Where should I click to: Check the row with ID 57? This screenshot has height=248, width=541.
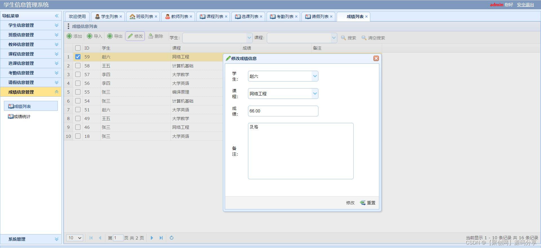click(78, 74)
